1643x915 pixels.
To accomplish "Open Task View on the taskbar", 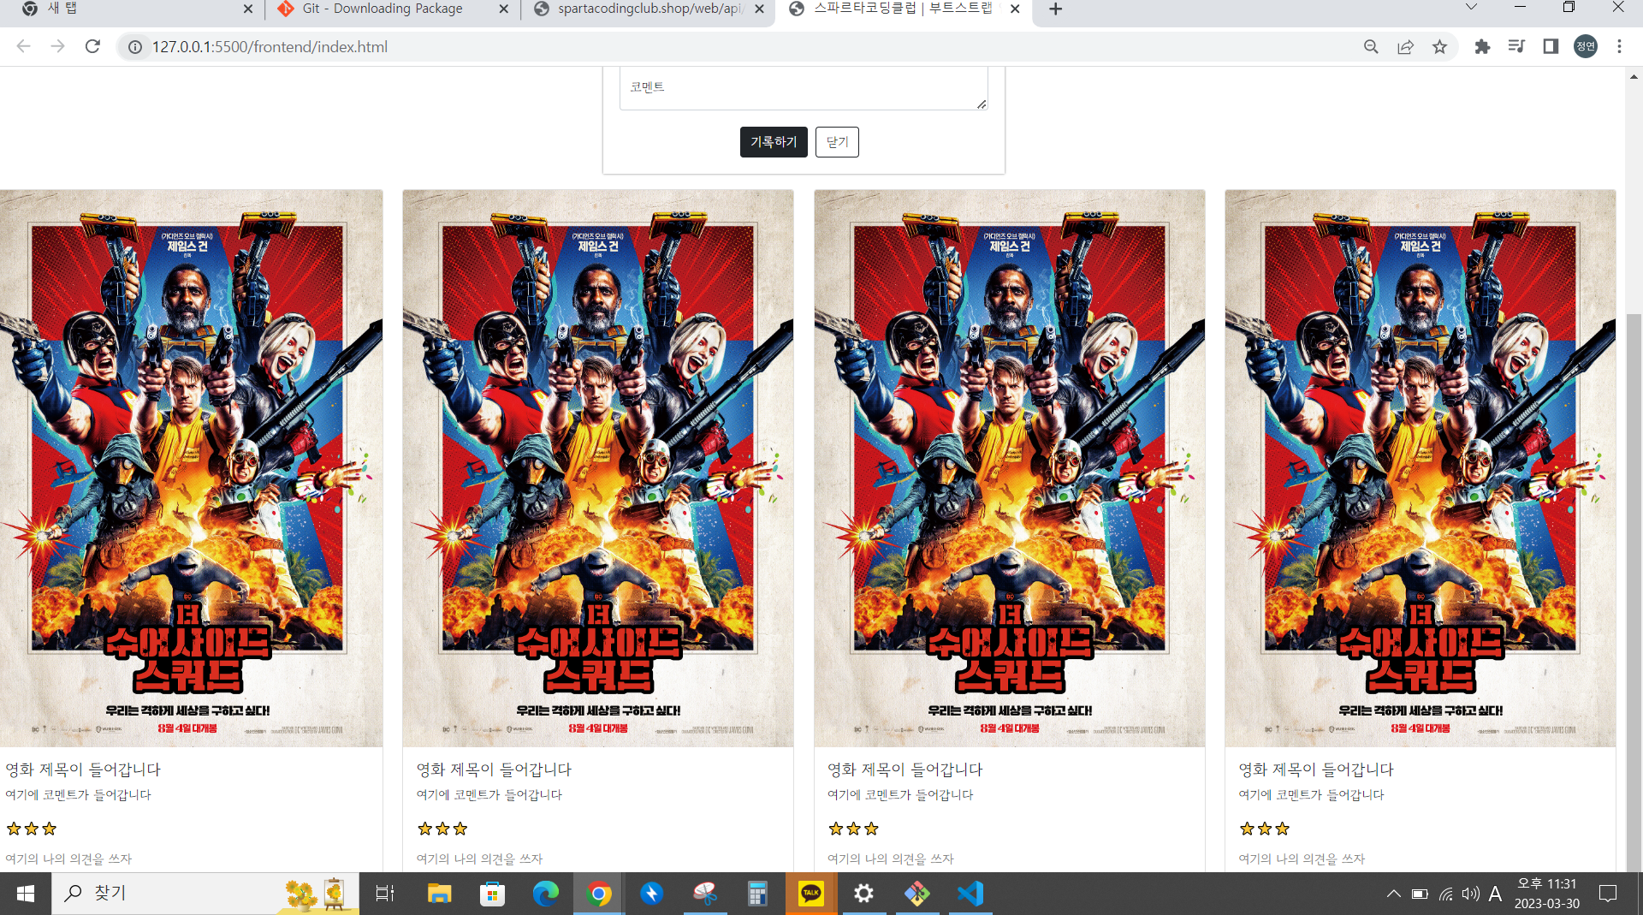I will click(385, 894).
